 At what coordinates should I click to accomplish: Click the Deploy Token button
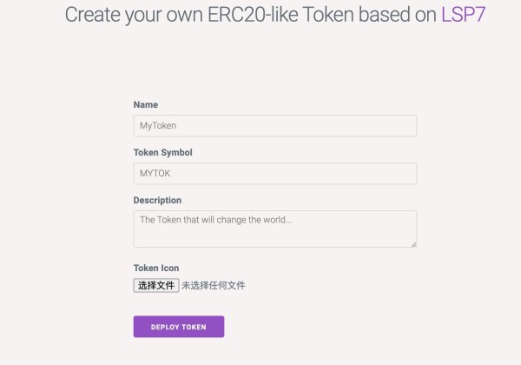coord(179,327)
